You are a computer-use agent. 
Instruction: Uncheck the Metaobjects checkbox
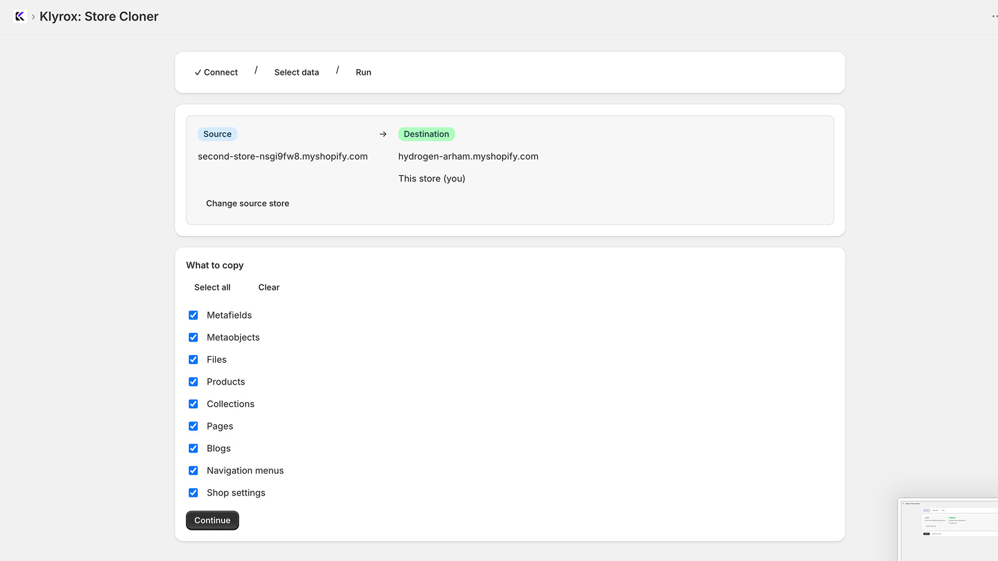click(x=193, y=337)
